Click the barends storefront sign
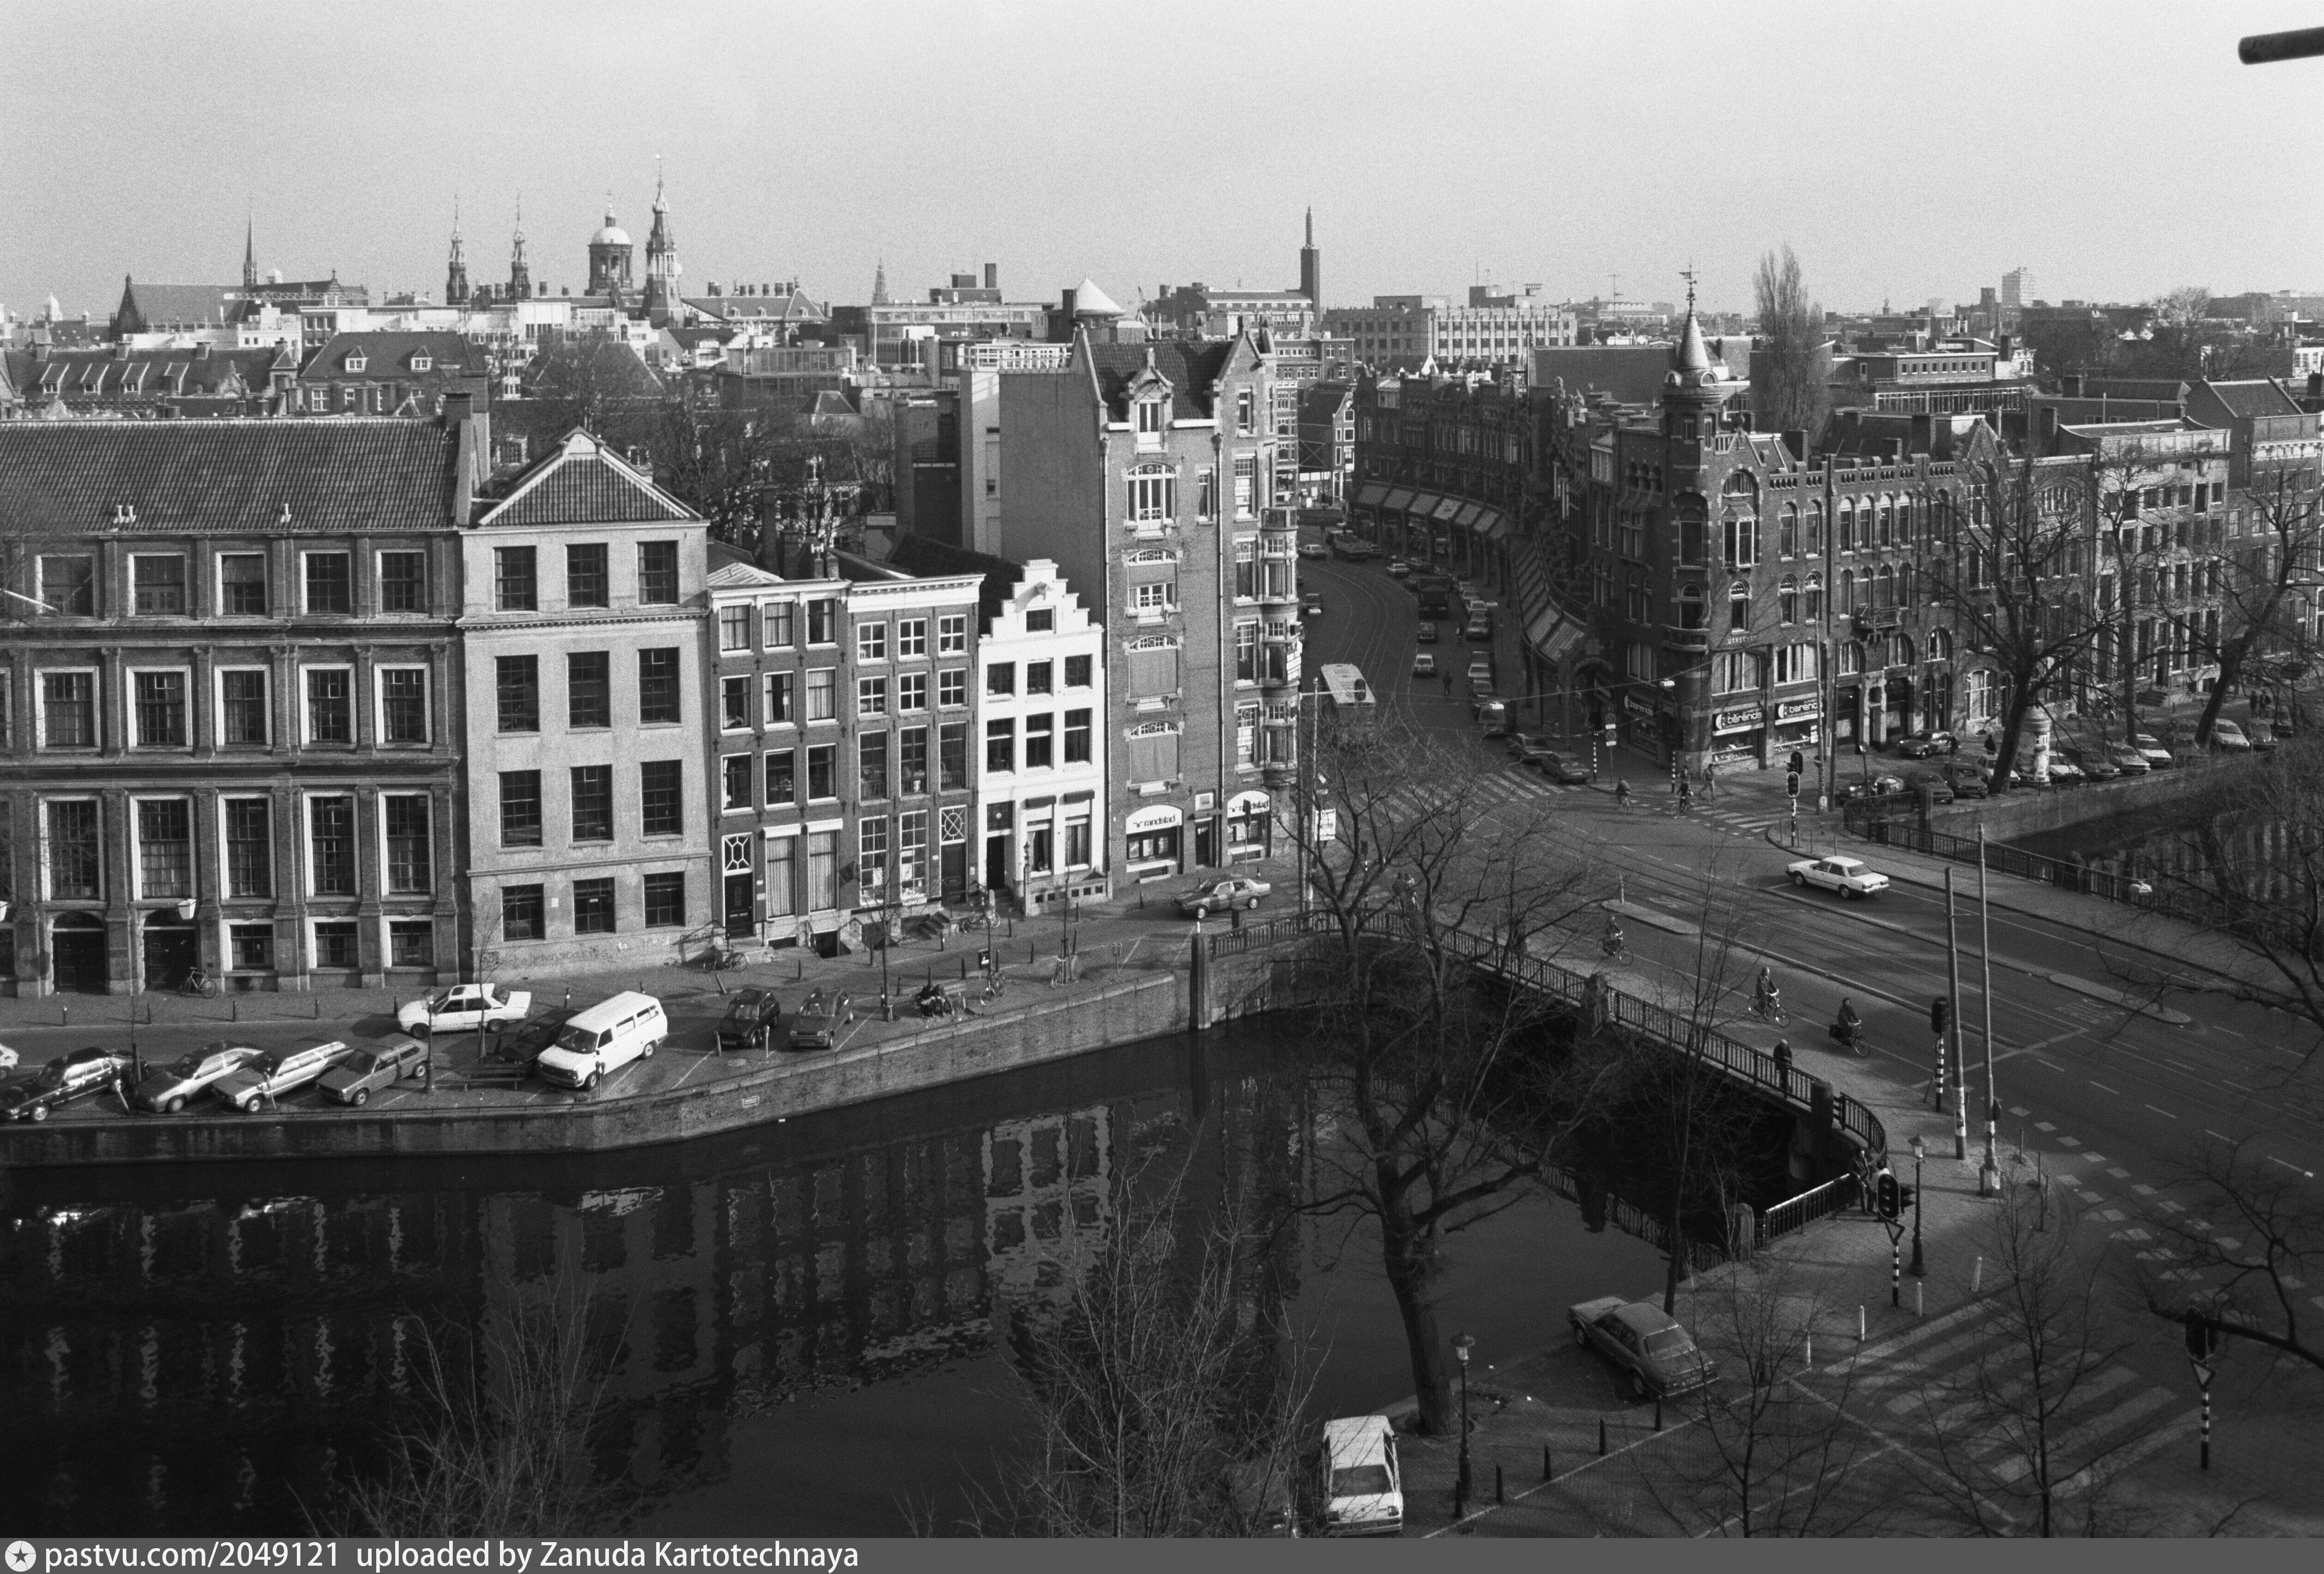This screenshot has height=1574, width=2324. 1738,719
